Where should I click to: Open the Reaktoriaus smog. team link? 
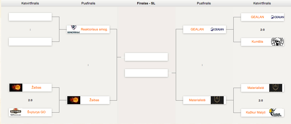pos(94,29)
